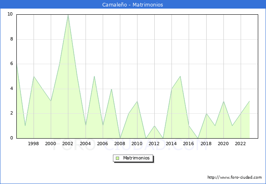Select the 2014 x-axis label
The width and height of the screenshot is (266, 184).
tap(171, 144)
